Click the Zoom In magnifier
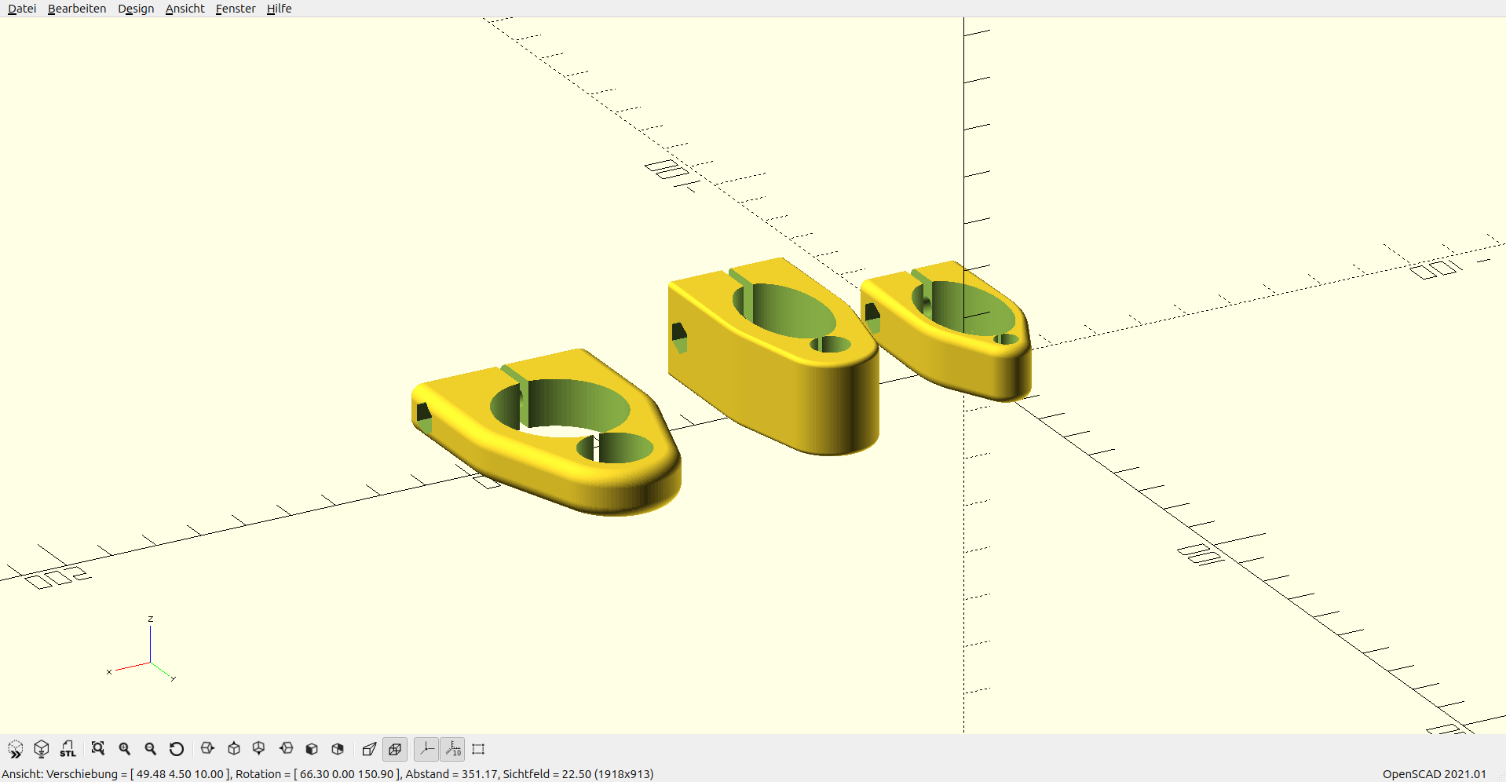The image size is (1506, 782). (x=124, y=749)
